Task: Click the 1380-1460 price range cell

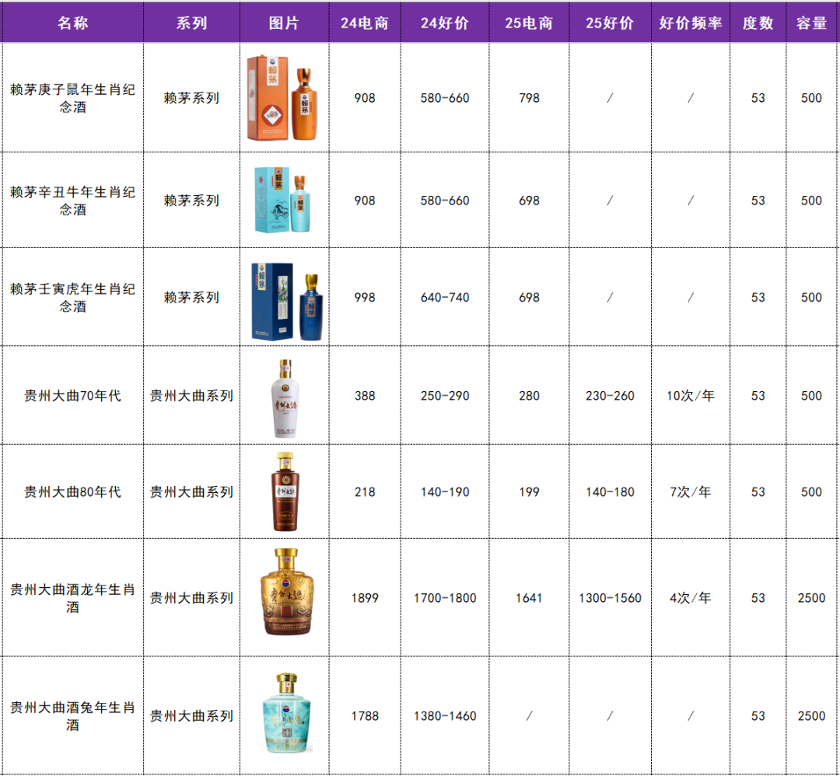Action: (445, 716)
